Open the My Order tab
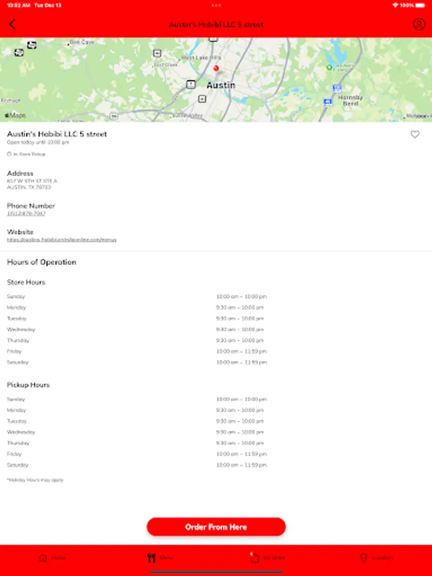This screenshot has width=432, height=576. [268, 557]
